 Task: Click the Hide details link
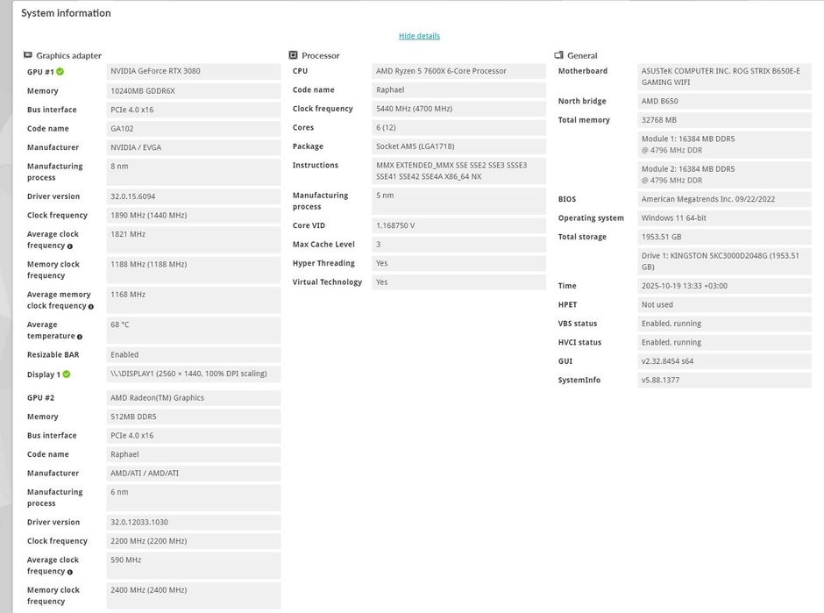tap(419, 36)
